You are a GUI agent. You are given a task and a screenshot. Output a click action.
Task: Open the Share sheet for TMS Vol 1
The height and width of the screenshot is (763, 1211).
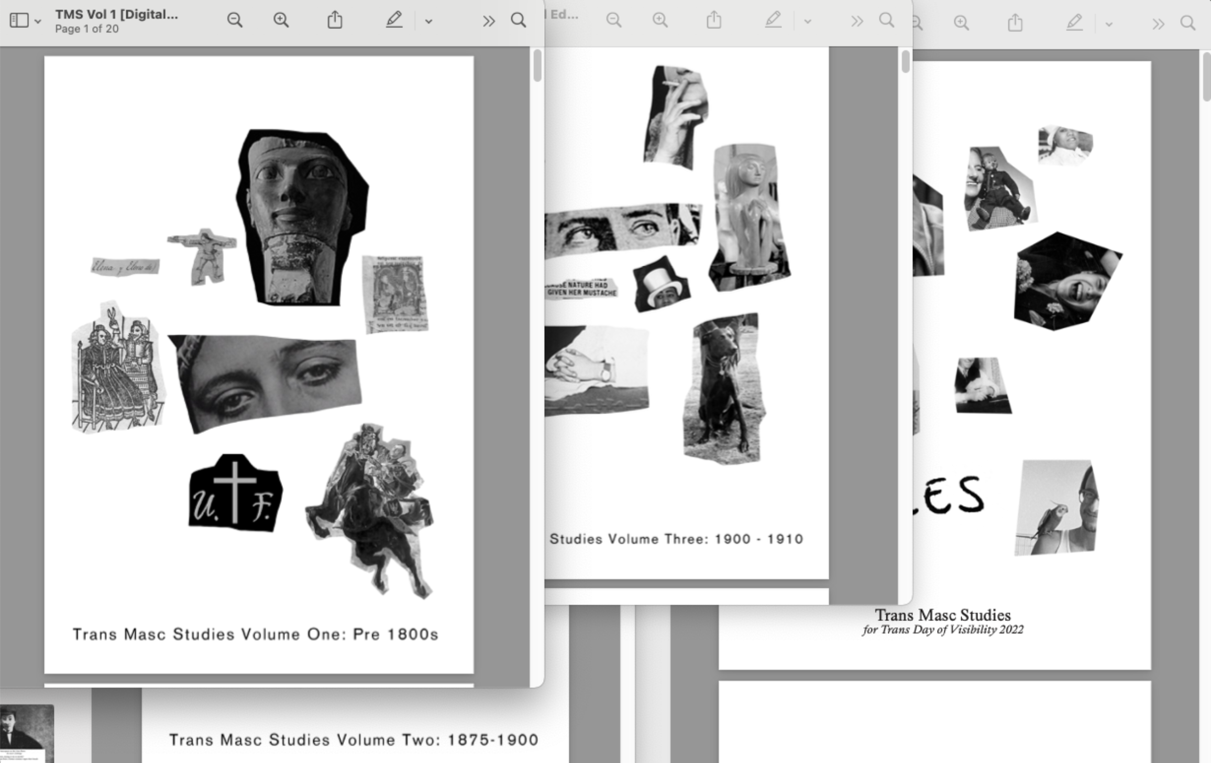point(335,20)
